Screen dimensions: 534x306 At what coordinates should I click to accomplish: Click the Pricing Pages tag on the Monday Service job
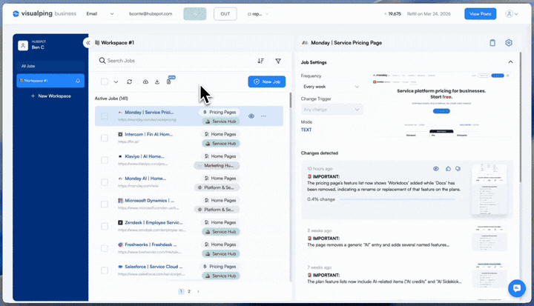pos(220,112)
